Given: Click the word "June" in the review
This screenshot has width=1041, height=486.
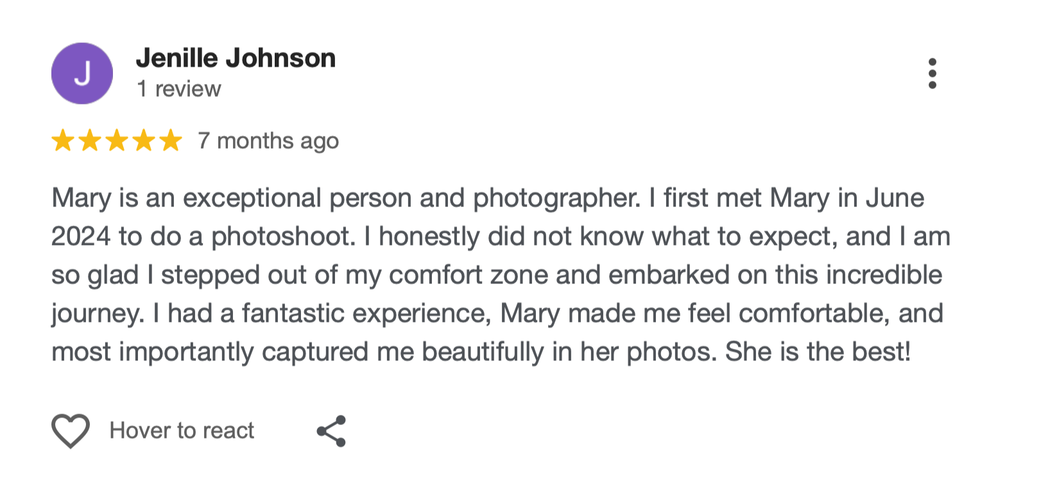Looking at the screenshot, I should click(895, 198).
